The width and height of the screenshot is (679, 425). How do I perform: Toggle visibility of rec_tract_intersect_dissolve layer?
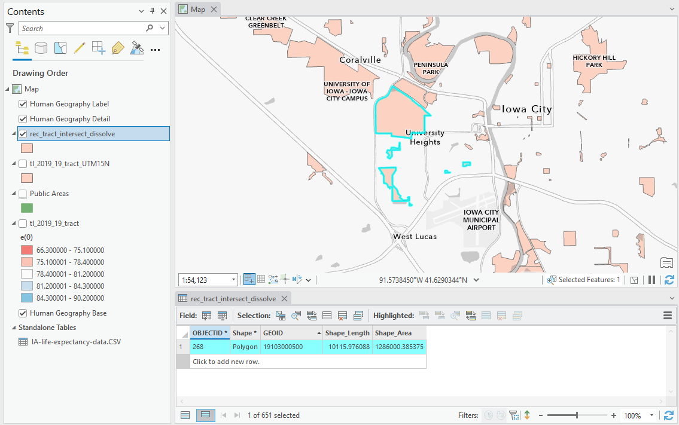coord(23,134)
